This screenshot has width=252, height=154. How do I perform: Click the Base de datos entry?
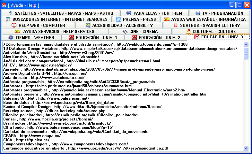point(58,103)
